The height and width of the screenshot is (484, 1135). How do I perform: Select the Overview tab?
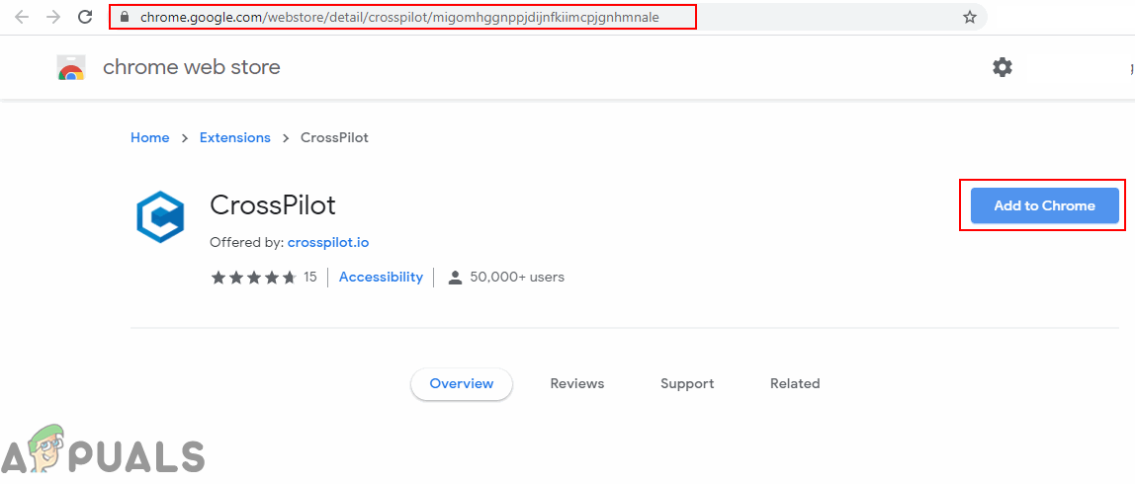(462, 383)
